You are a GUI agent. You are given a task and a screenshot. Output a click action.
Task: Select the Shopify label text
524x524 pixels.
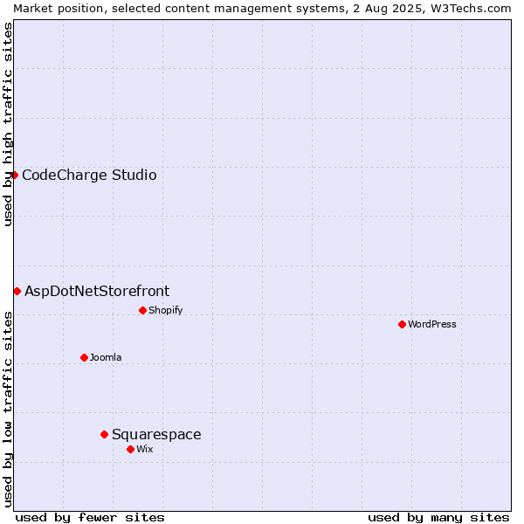click(x=165, y=310)
